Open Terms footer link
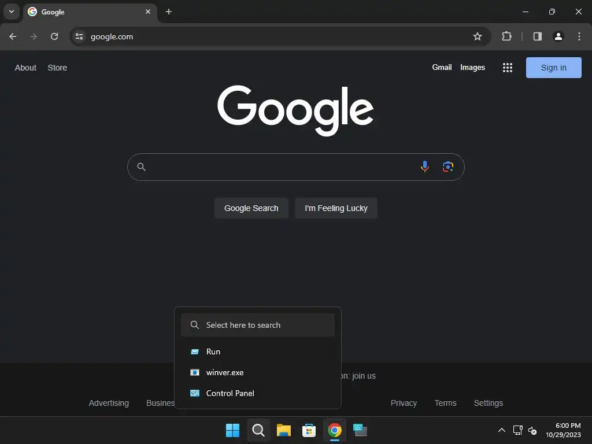Viewport: 592px width, 444px height. coord(445,403)
